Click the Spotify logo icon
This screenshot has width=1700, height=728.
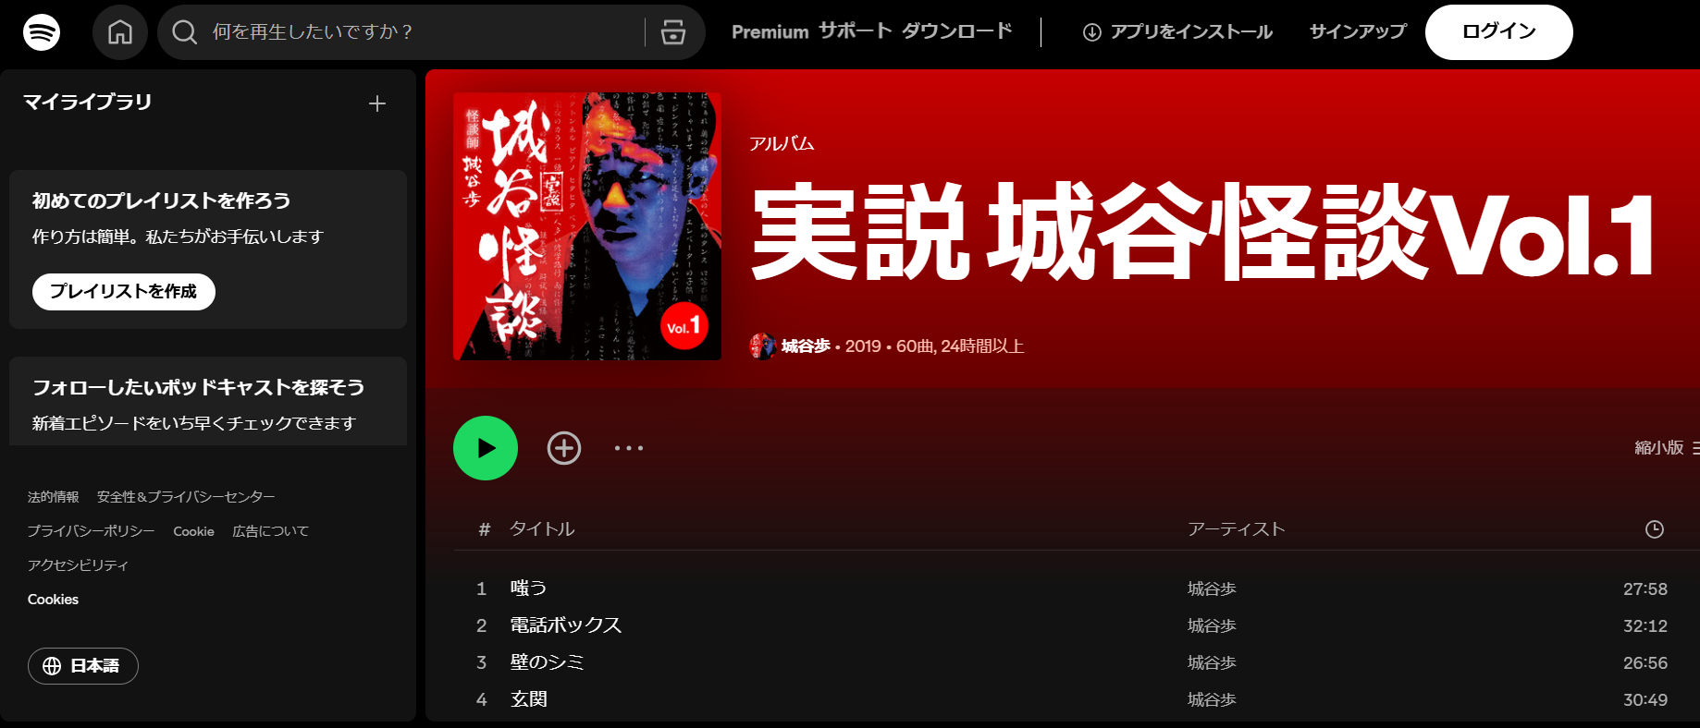[42, 32]
